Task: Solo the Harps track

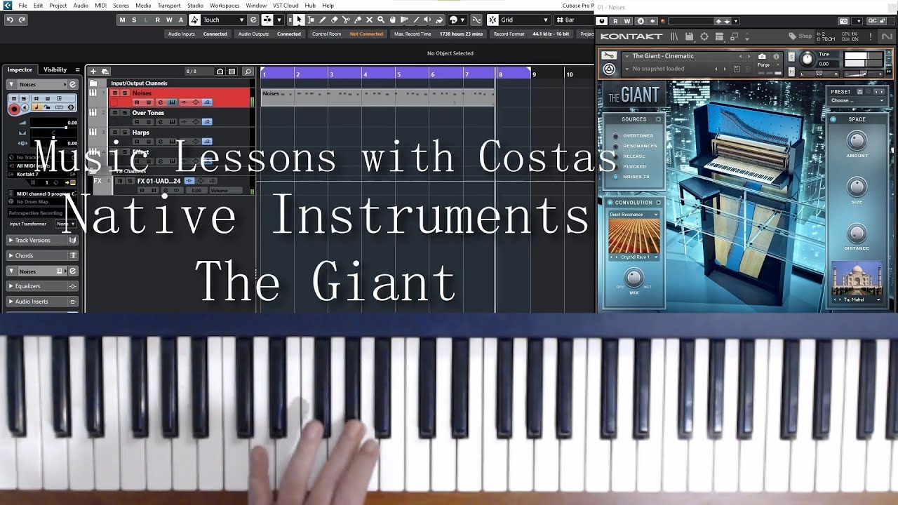Action: pos(125,133)
